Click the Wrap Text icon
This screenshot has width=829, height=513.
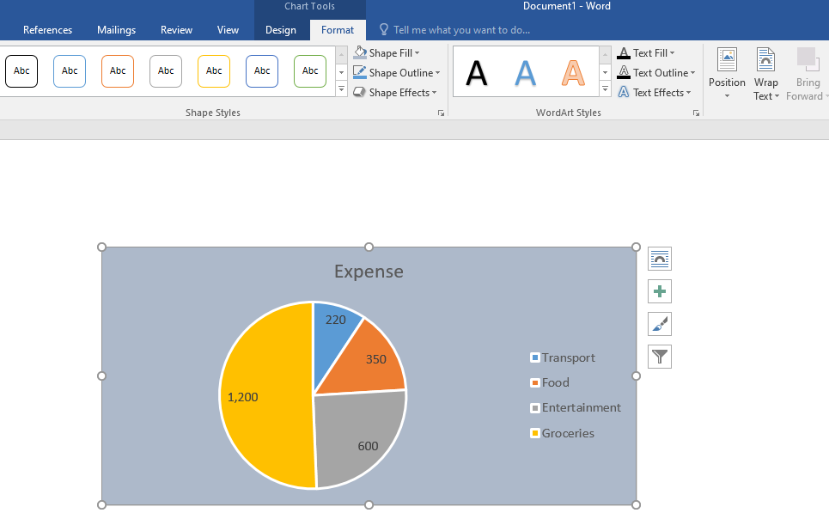tap(765, 59)
